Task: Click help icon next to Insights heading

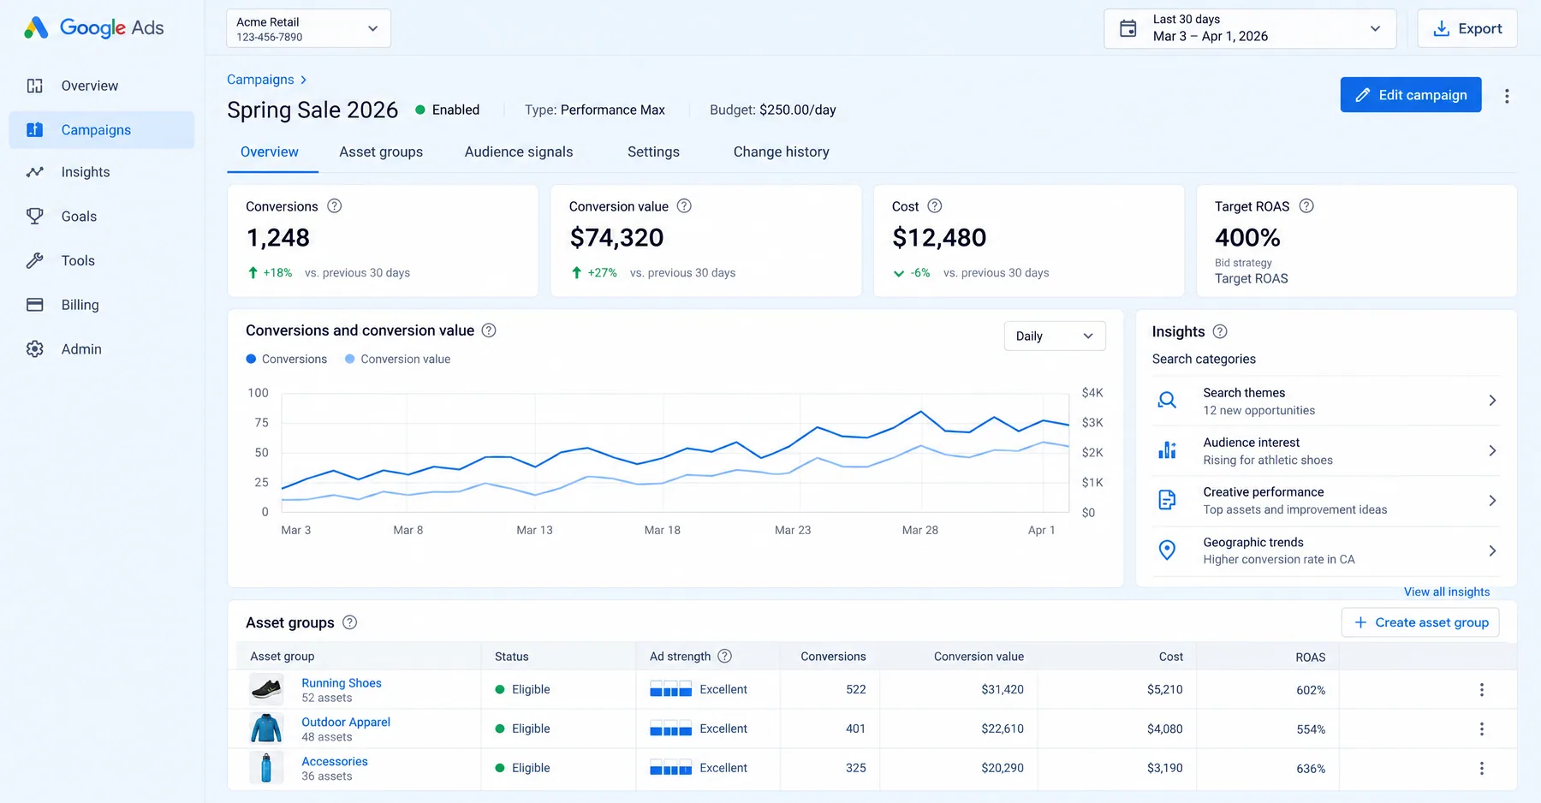Action: coord(1220,331)
